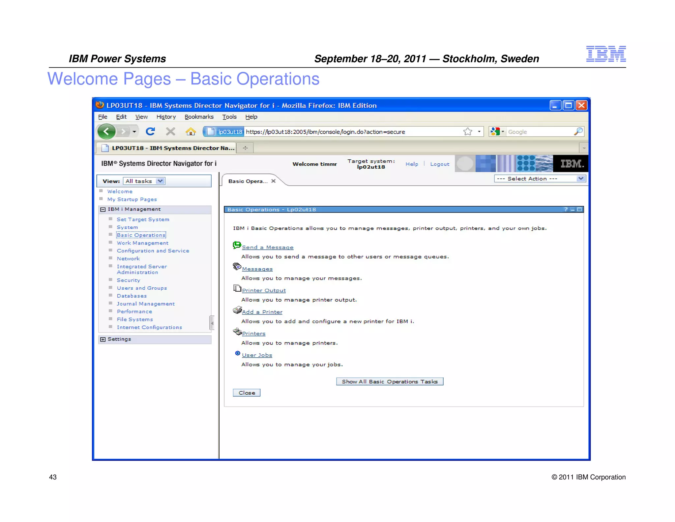The height and width of the screenshot is (522, 675).
Task: Open the Bookmarks menu
Action: click(199, 117)
